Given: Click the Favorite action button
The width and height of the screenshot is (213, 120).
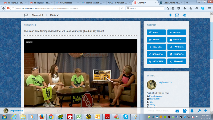Looking at the screenshot, I should [x=177, y=47].
